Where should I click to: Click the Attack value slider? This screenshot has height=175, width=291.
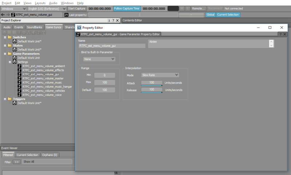[152, 83]
